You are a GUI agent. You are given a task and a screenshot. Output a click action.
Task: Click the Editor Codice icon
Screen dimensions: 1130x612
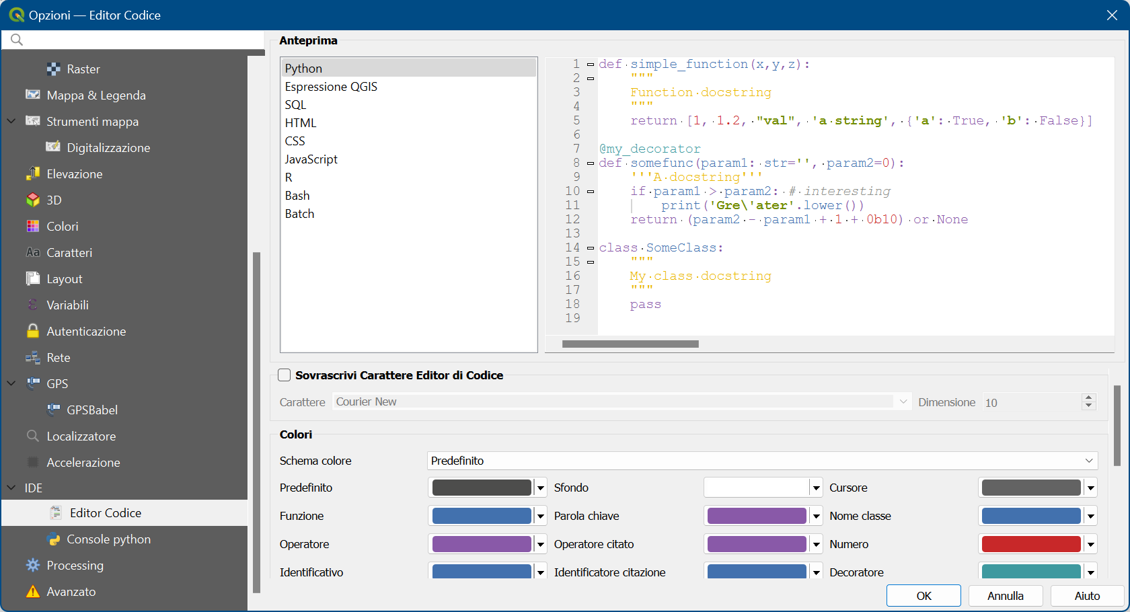56,512
